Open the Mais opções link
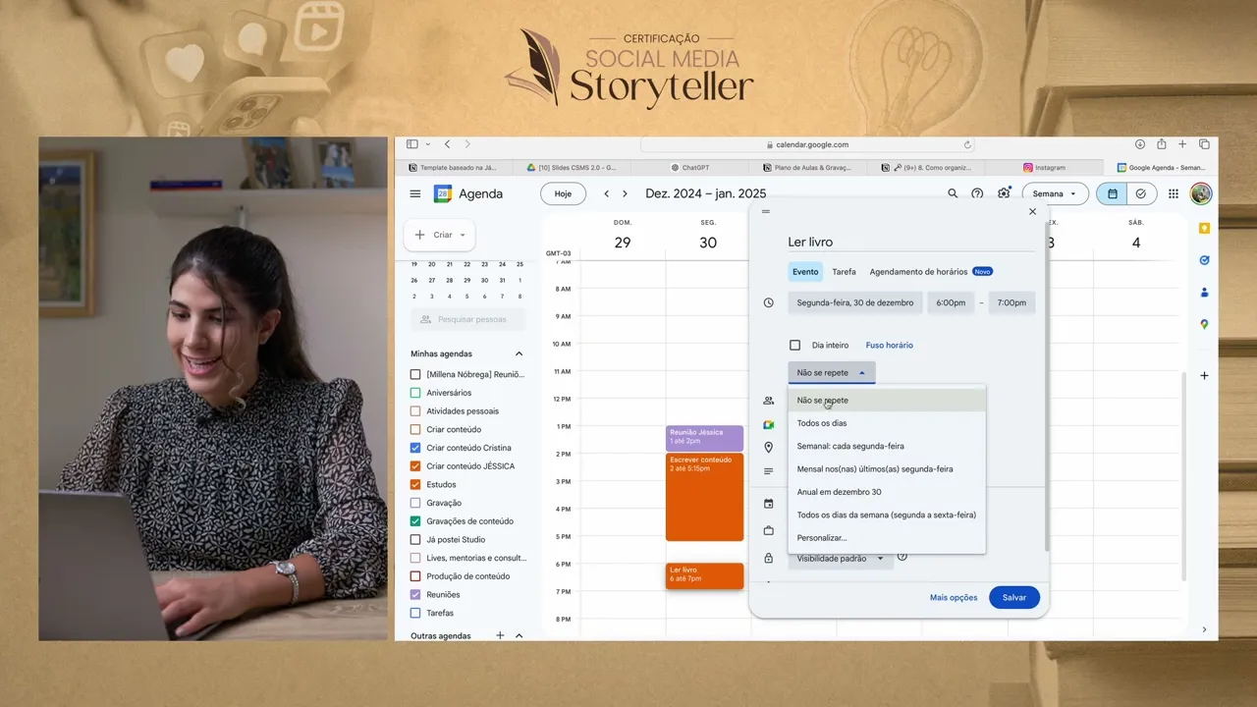This screenshot has width=1257, height=707. [x=954, y=597]
